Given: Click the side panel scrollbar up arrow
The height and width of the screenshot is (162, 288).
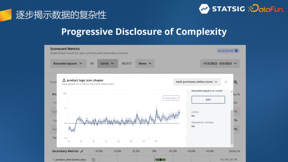Looking at the screenshot, I should [232, 92].
